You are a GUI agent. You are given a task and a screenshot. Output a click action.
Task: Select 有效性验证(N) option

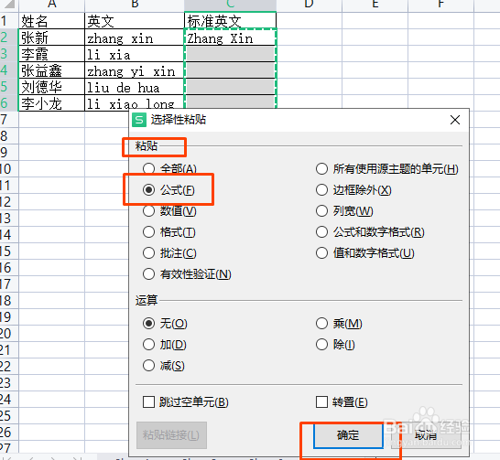tap(187, 273)
